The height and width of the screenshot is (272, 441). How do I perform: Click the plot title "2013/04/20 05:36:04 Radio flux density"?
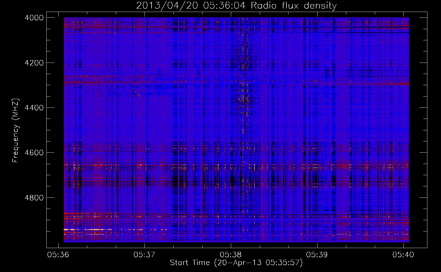coord(236,6)
